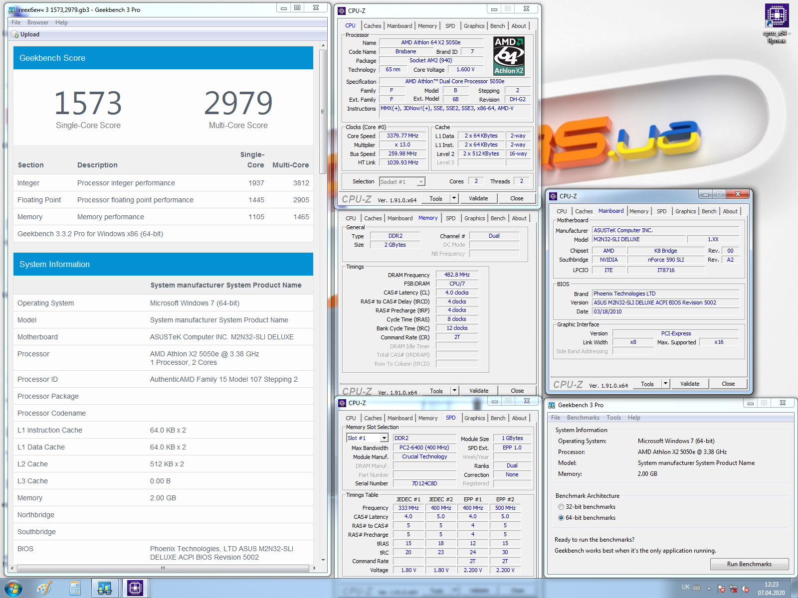Click the BIOS date 03/18/2010
This screenshot has height=598, width=798.
(x=665, y=311)
